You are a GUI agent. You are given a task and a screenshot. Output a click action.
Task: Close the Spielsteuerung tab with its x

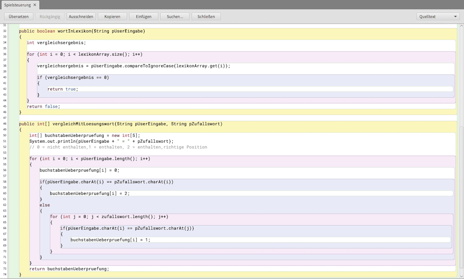(35, 5)
